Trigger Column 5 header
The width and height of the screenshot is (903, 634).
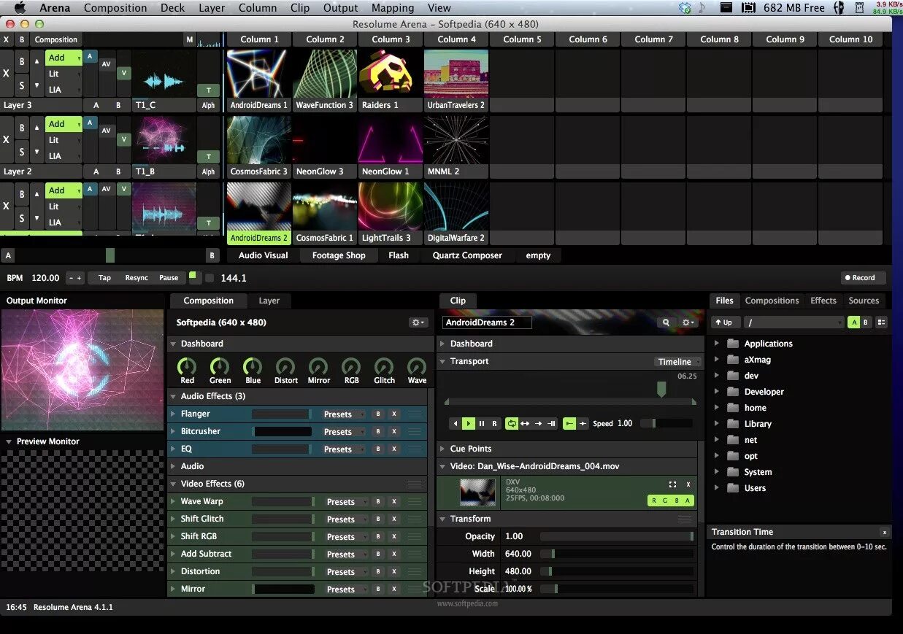(x=522, y=39)
